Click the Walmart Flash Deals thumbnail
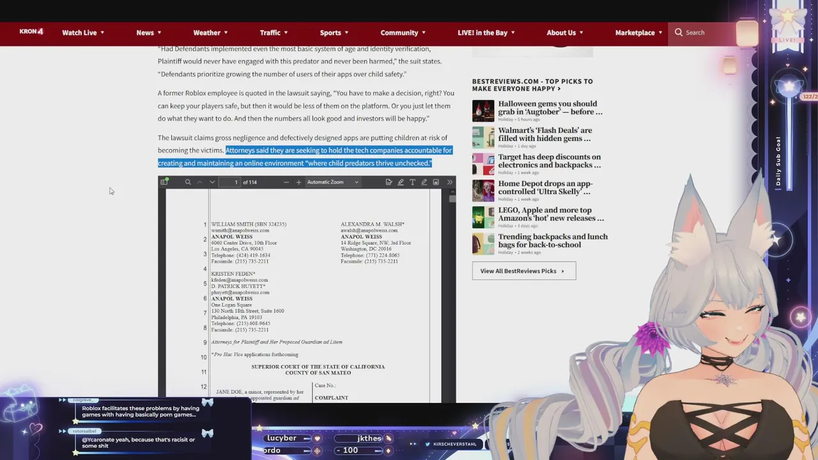The height and width of the screenshot is (460, 818). (483, 138)
